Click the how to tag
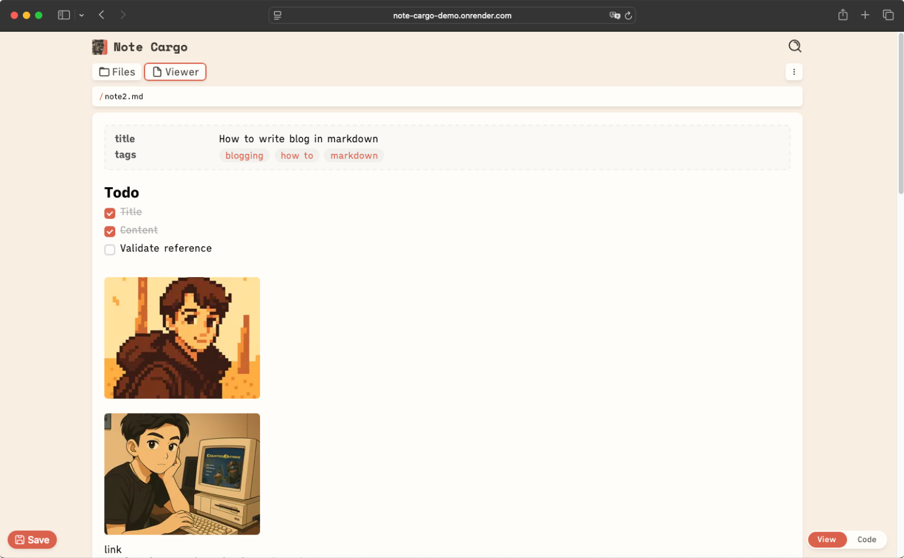 tap(297, 156)
